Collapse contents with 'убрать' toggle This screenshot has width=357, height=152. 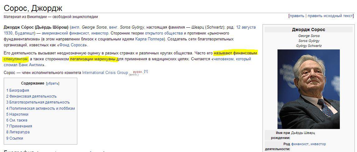(53, 83)
